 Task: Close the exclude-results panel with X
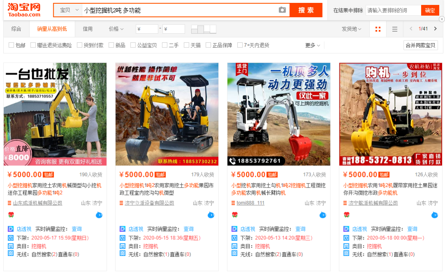click(442, 19)
